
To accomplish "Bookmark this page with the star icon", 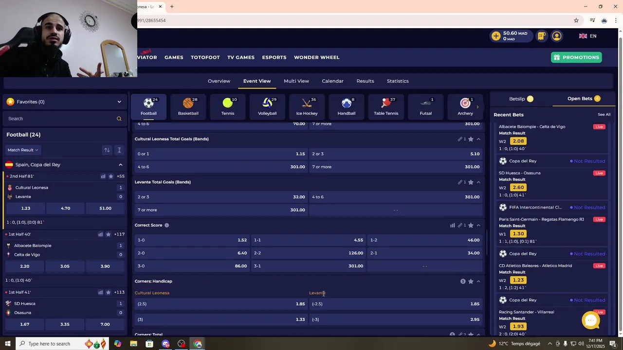I will point(576,20).
